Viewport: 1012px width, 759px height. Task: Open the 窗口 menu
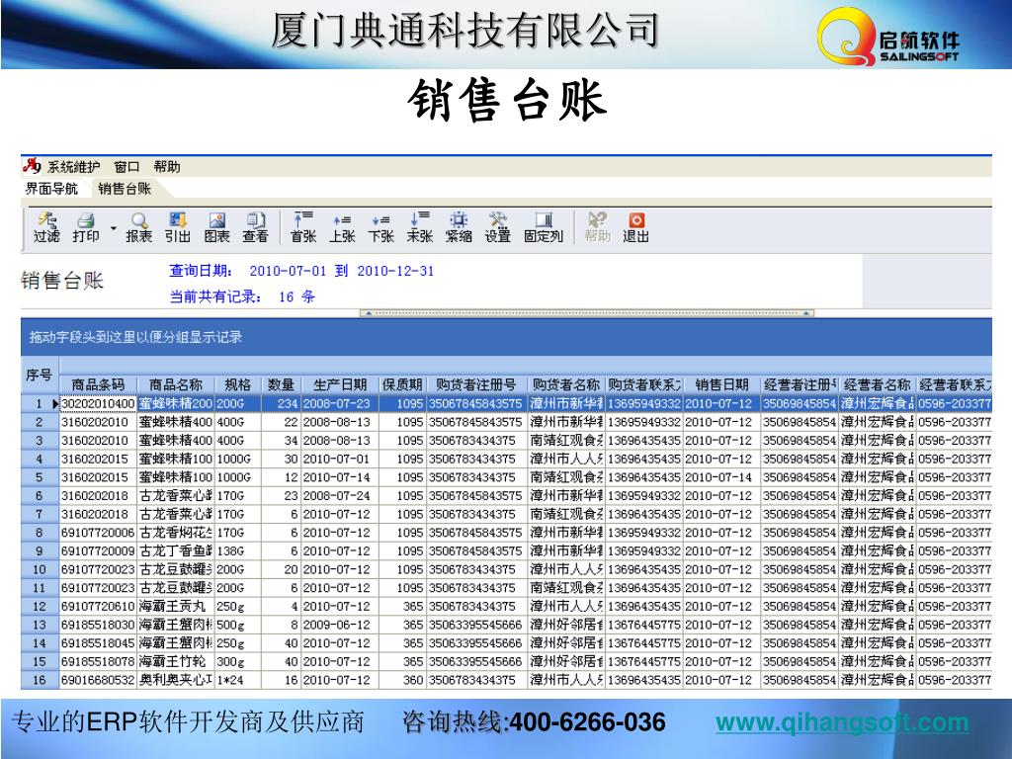tap(126, 167)
